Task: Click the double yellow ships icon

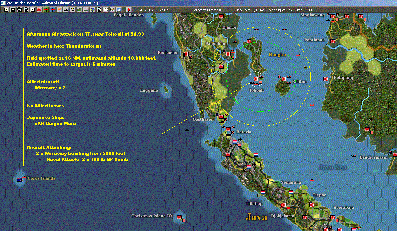Action: [x=72, y=9]
